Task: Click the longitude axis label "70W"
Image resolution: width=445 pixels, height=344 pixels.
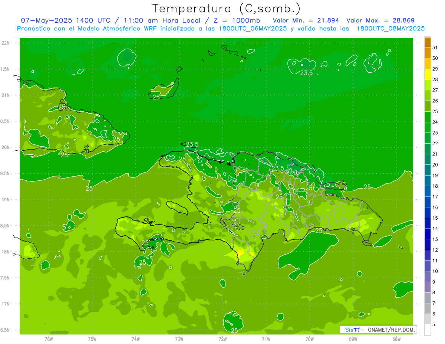Action: [310, 339]
